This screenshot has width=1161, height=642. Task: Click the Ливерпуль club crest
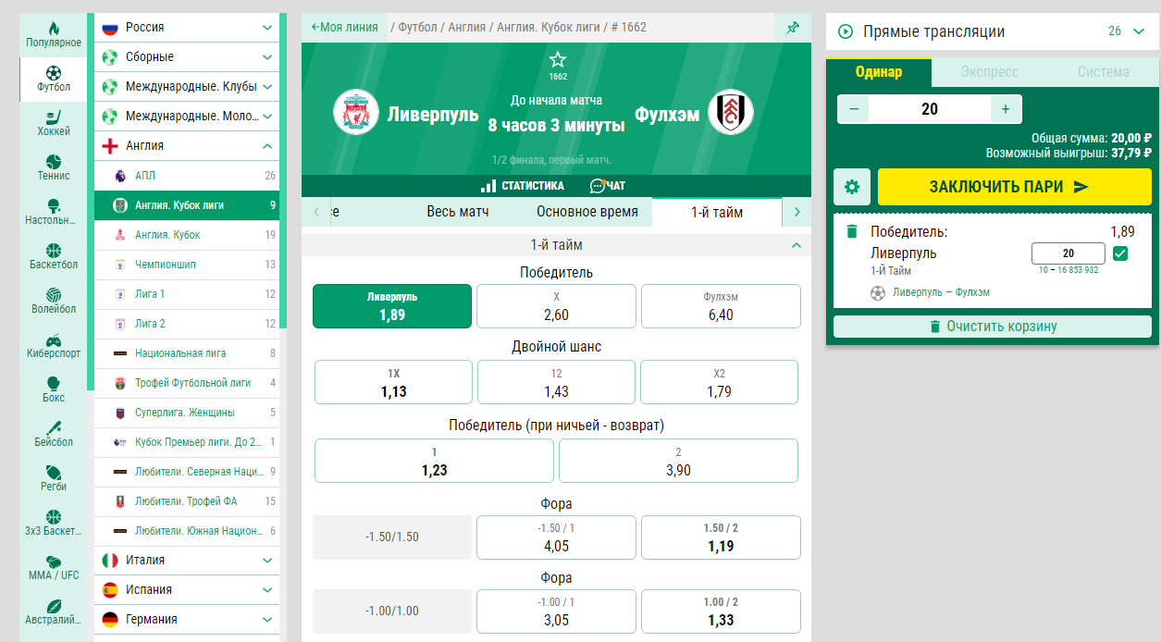point(356,113)
